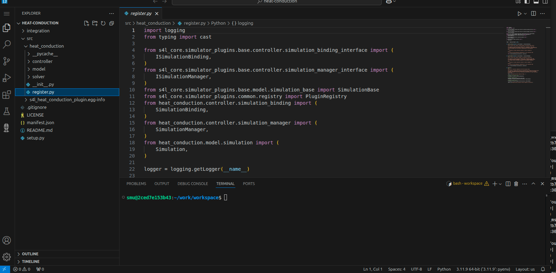Open the customize layout control
This screenshot has height=273, width=556.
pos(518,2)
